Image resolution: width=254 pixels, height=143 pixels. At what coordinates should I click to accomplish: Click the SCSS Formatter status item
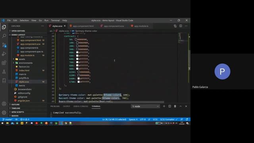[169, 120]
